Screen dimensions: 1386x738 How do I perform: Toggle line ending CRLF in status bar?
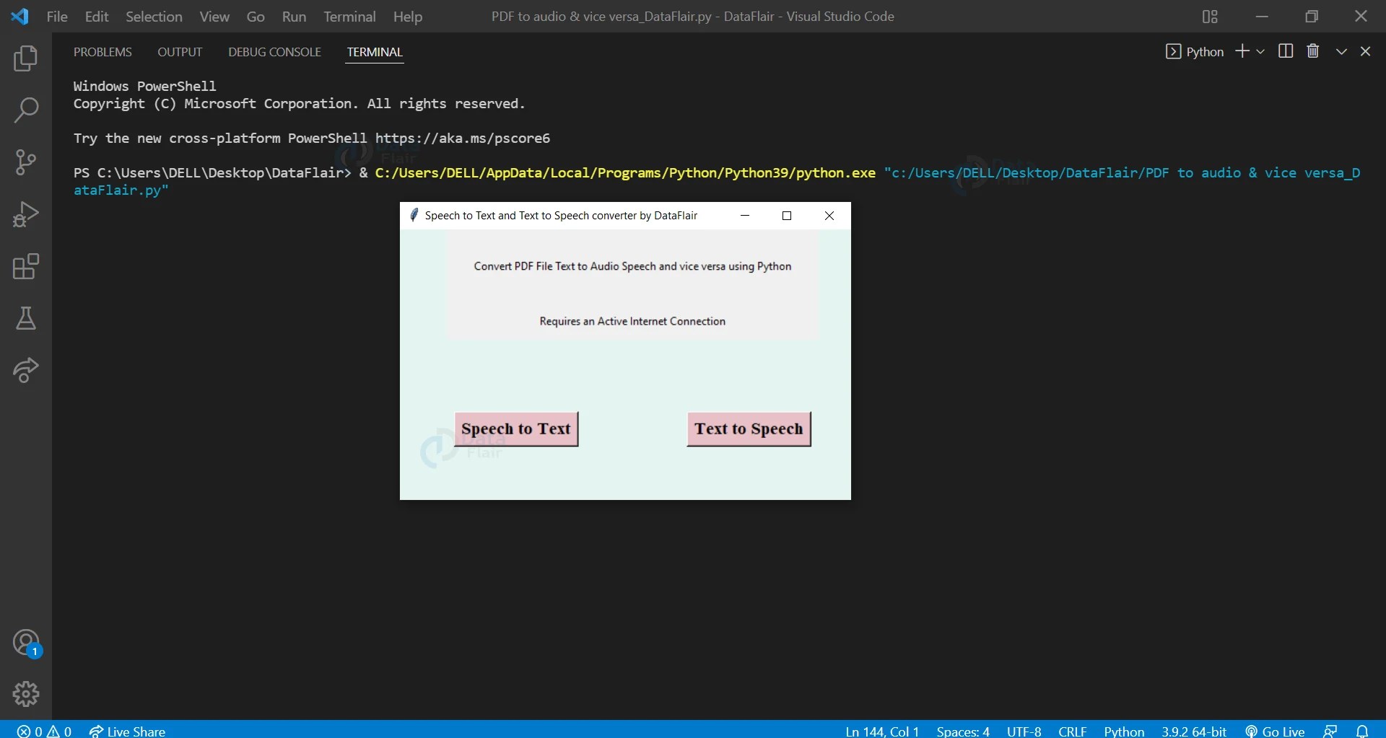click(1073, 731)
